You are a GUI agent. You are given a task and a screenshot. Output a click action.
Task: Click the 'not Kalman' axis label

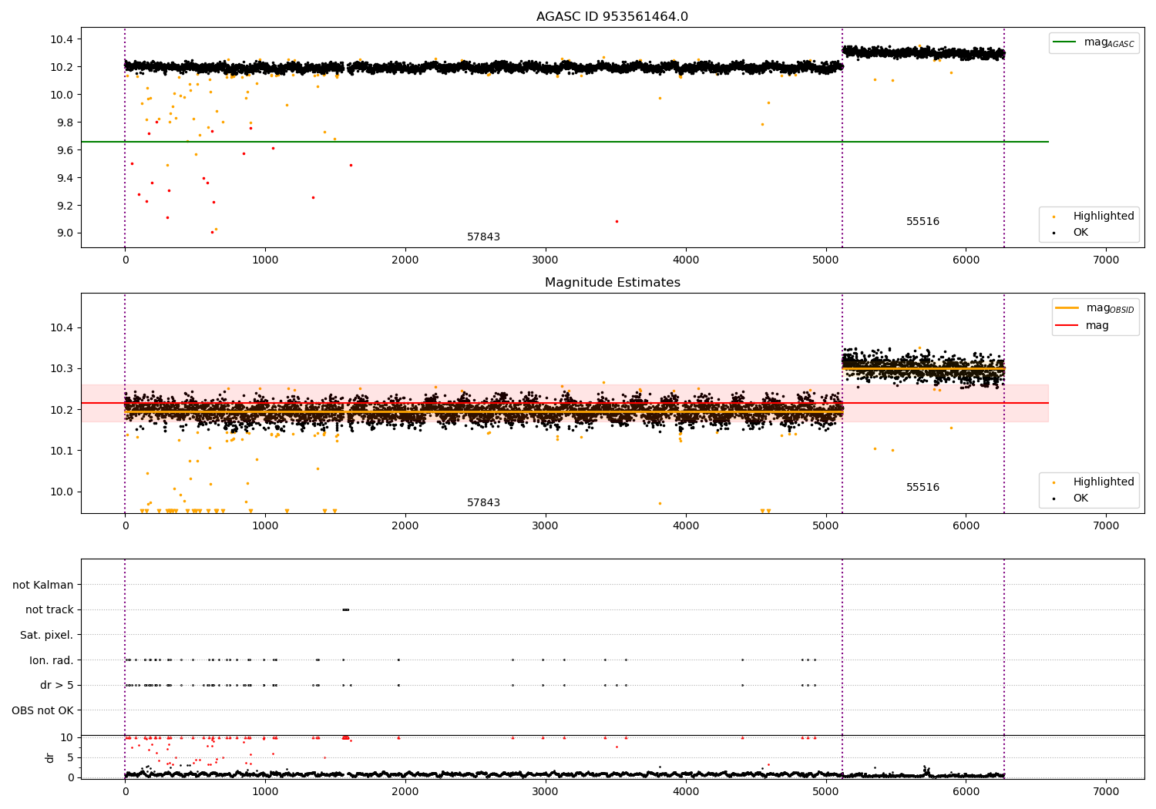pos(43,585)
